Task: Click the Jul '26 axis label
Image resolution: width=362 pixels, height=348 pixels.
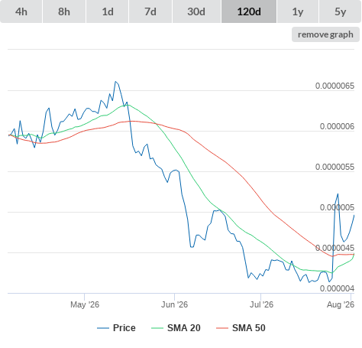Action: [x=261, y=304]
